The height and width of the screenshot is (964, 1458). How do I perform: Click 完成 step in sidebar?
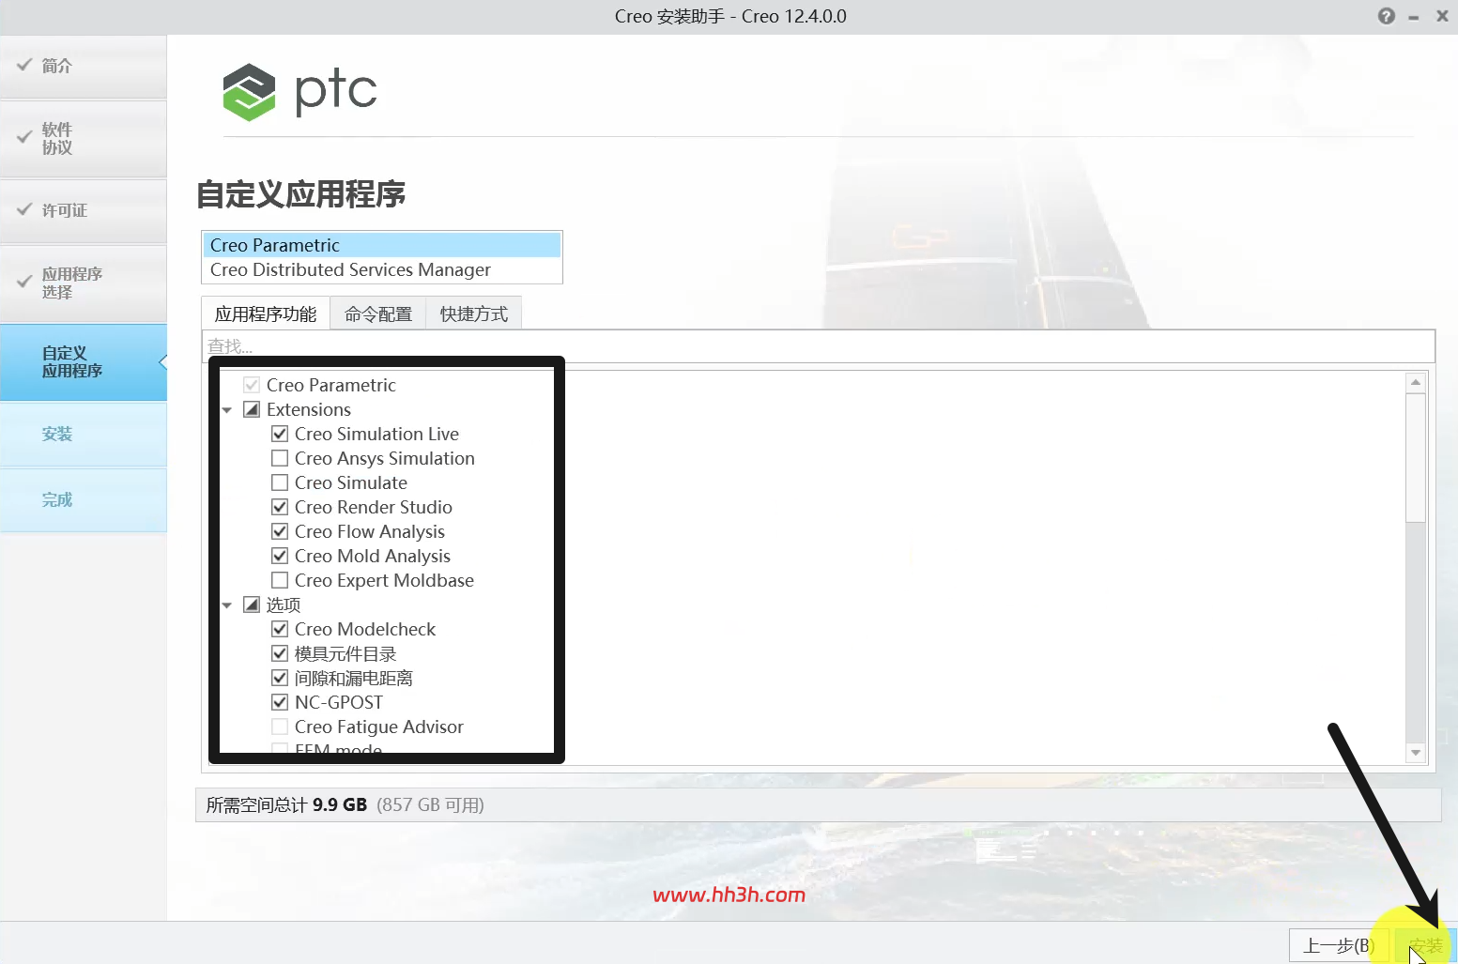click(84, 499)
